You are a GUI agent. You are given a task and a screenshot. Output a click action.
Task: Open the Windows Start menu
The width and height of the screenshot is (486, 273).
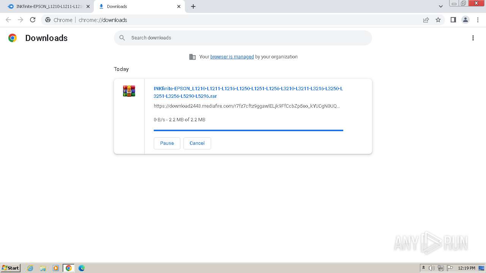[11, 268]
